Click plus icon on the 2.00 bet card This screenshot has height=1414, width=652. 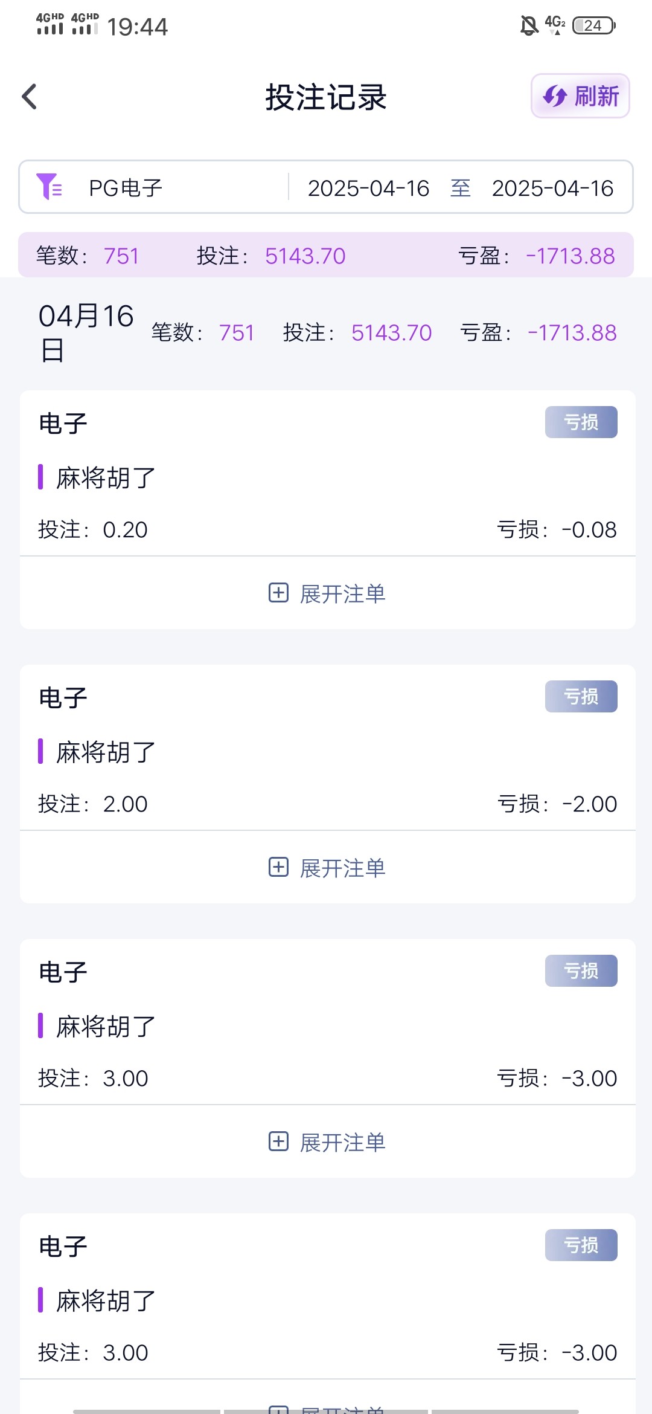[278, 867]
